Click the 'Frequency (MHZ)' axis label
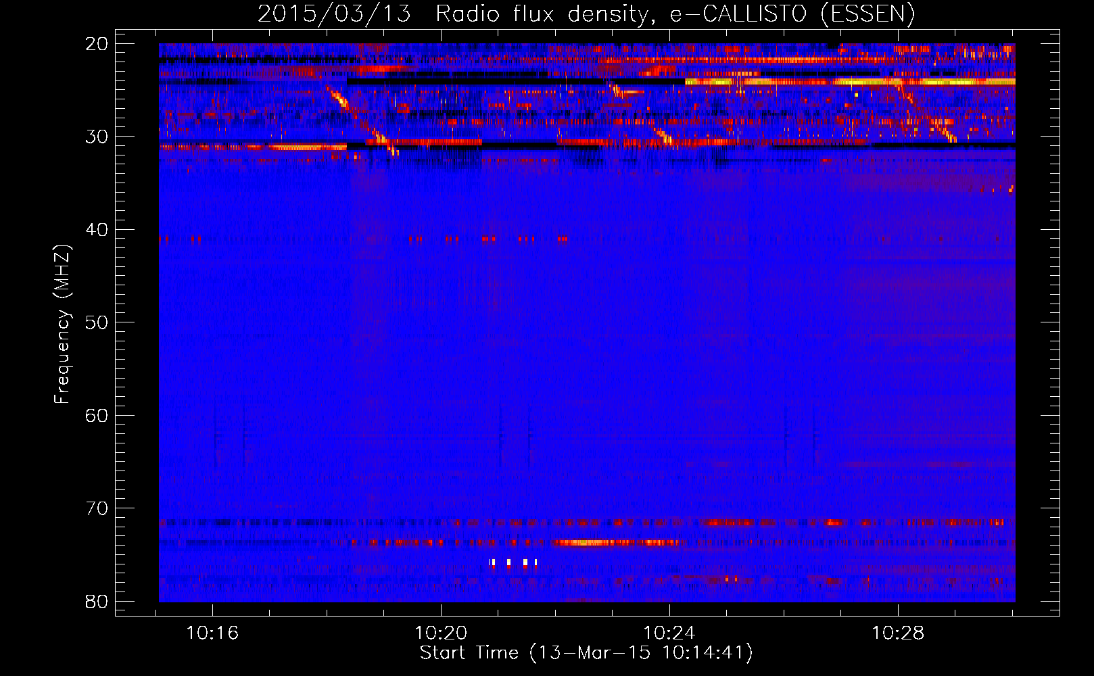This screenshot has width=1094, height=676. (62, 324)
